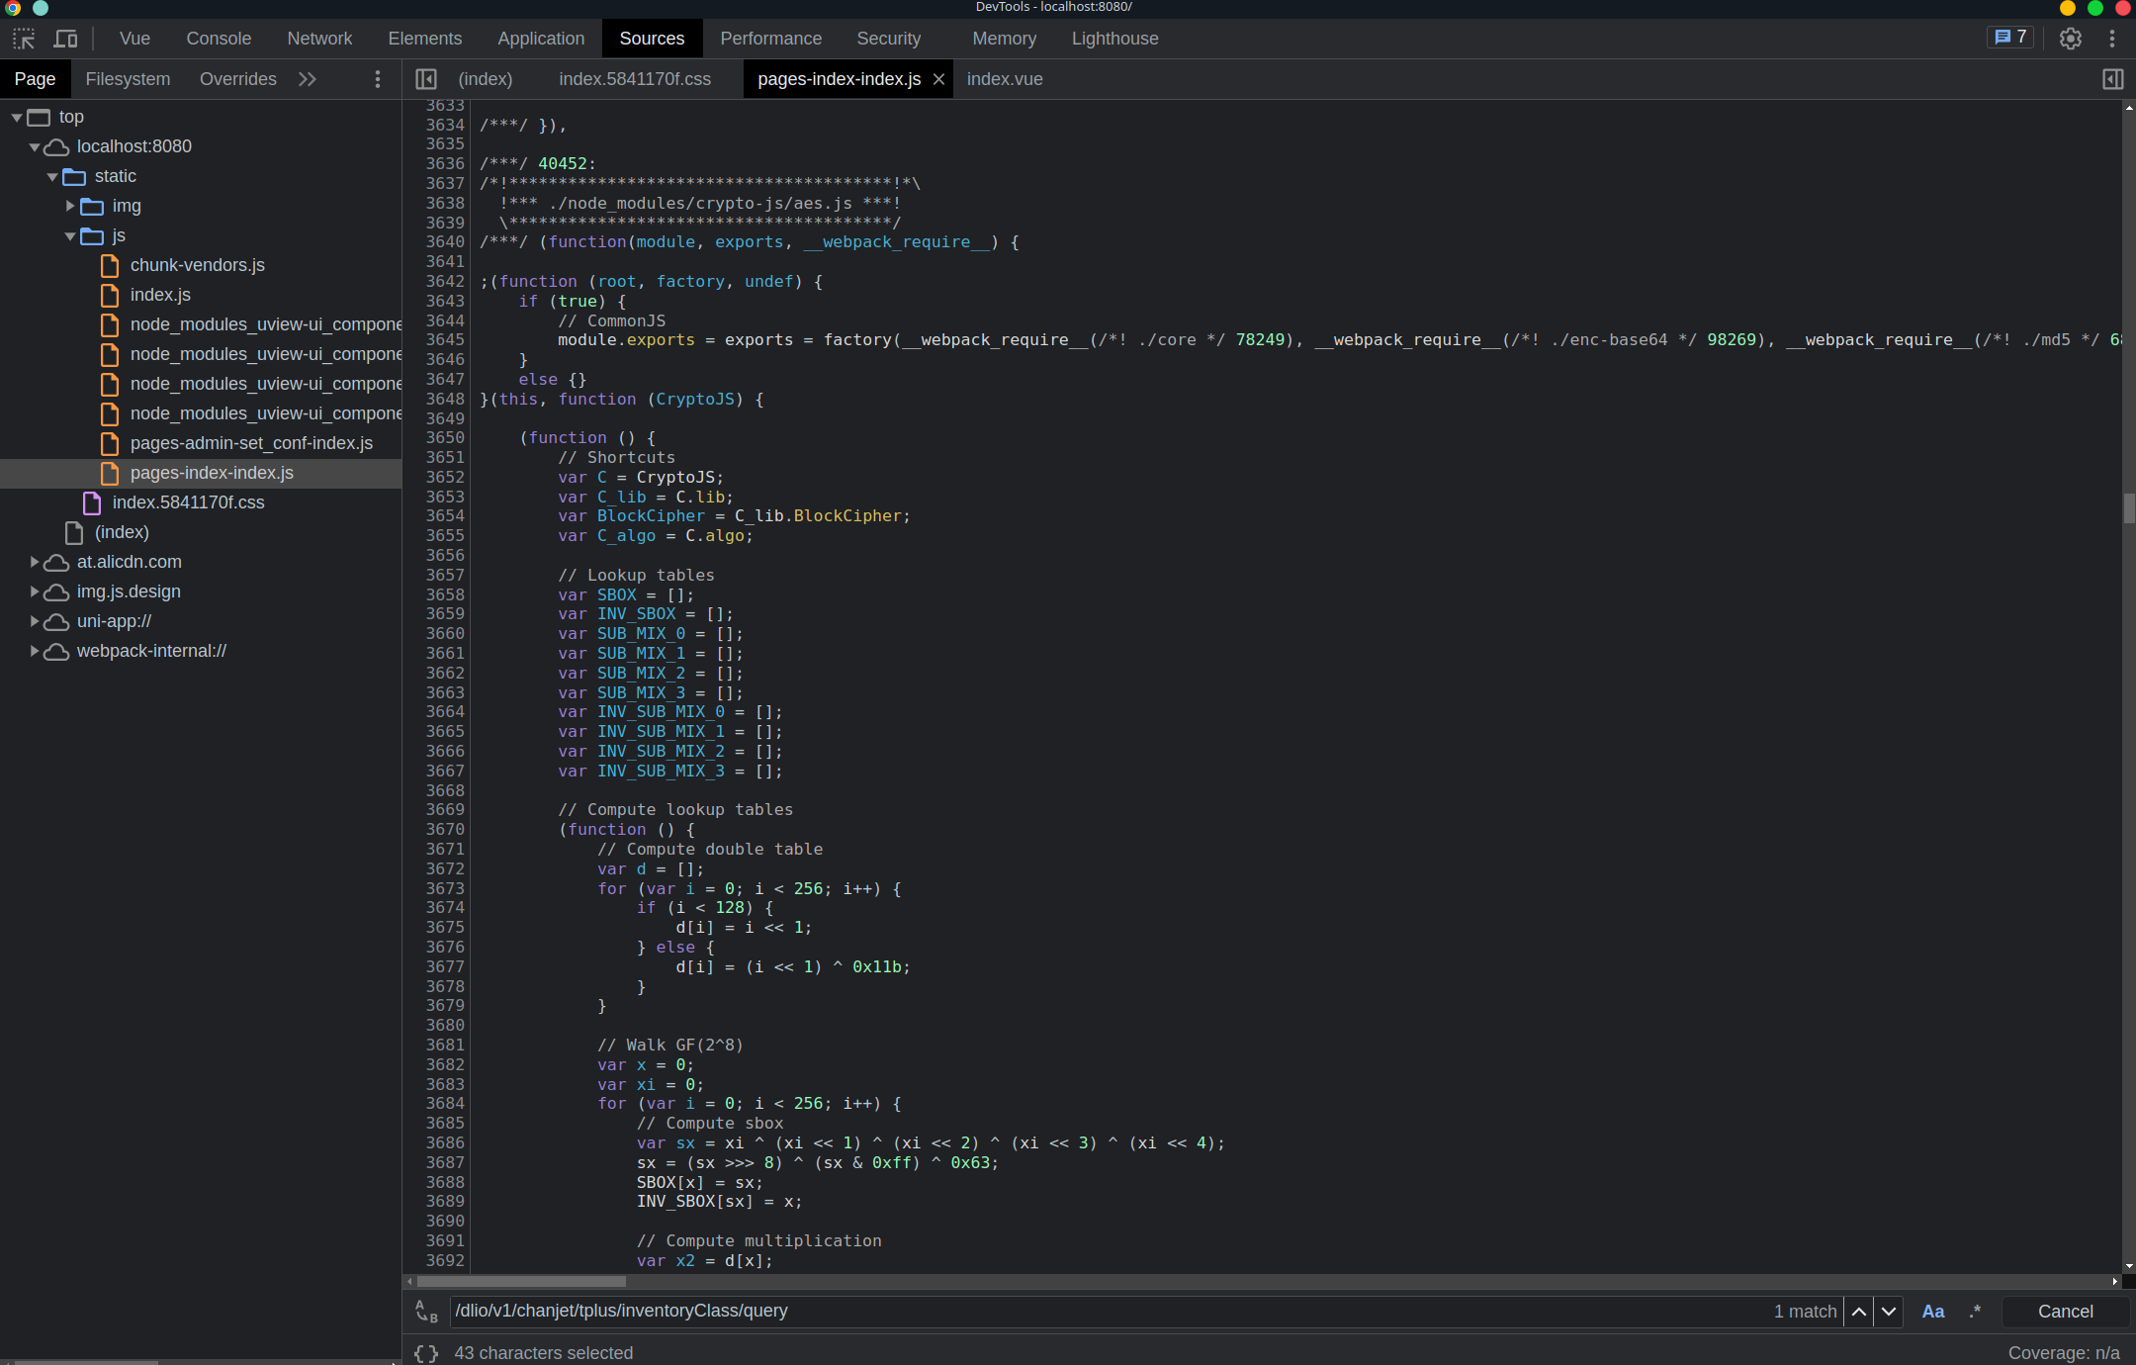Toggle the device toolbar icon
The image size is (2136, 1365).
point(66,39)
